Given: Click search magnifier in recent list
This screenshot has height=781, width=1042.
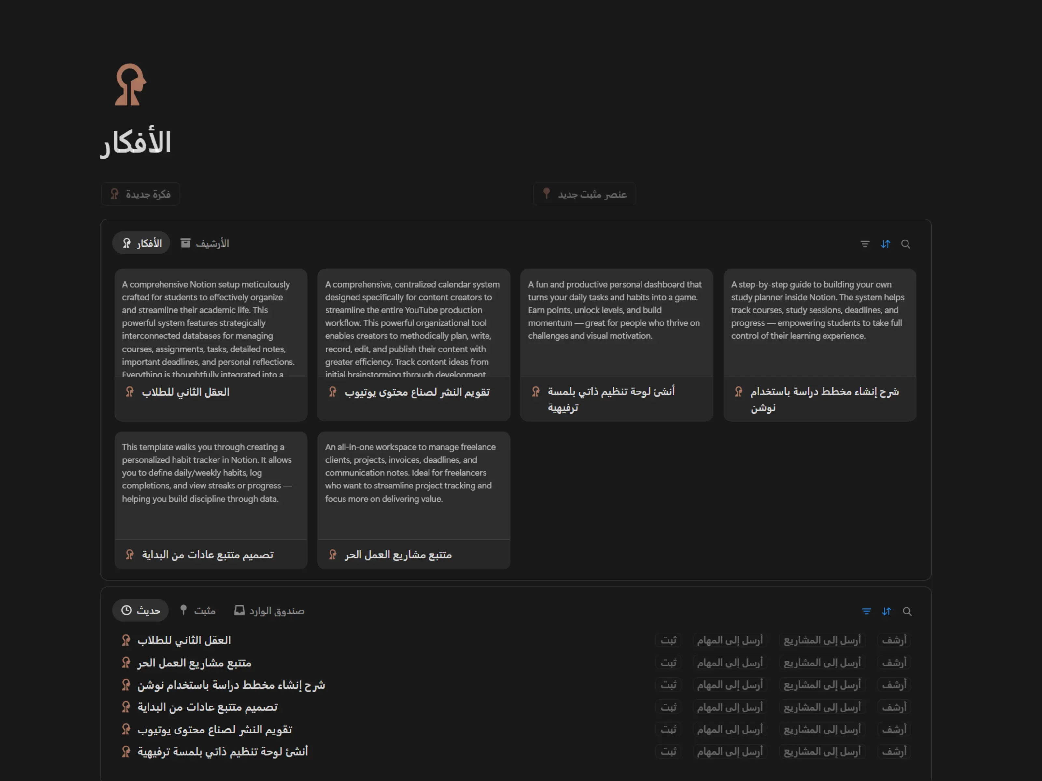Looking at the screenshot, I should (x=907, y=611).
